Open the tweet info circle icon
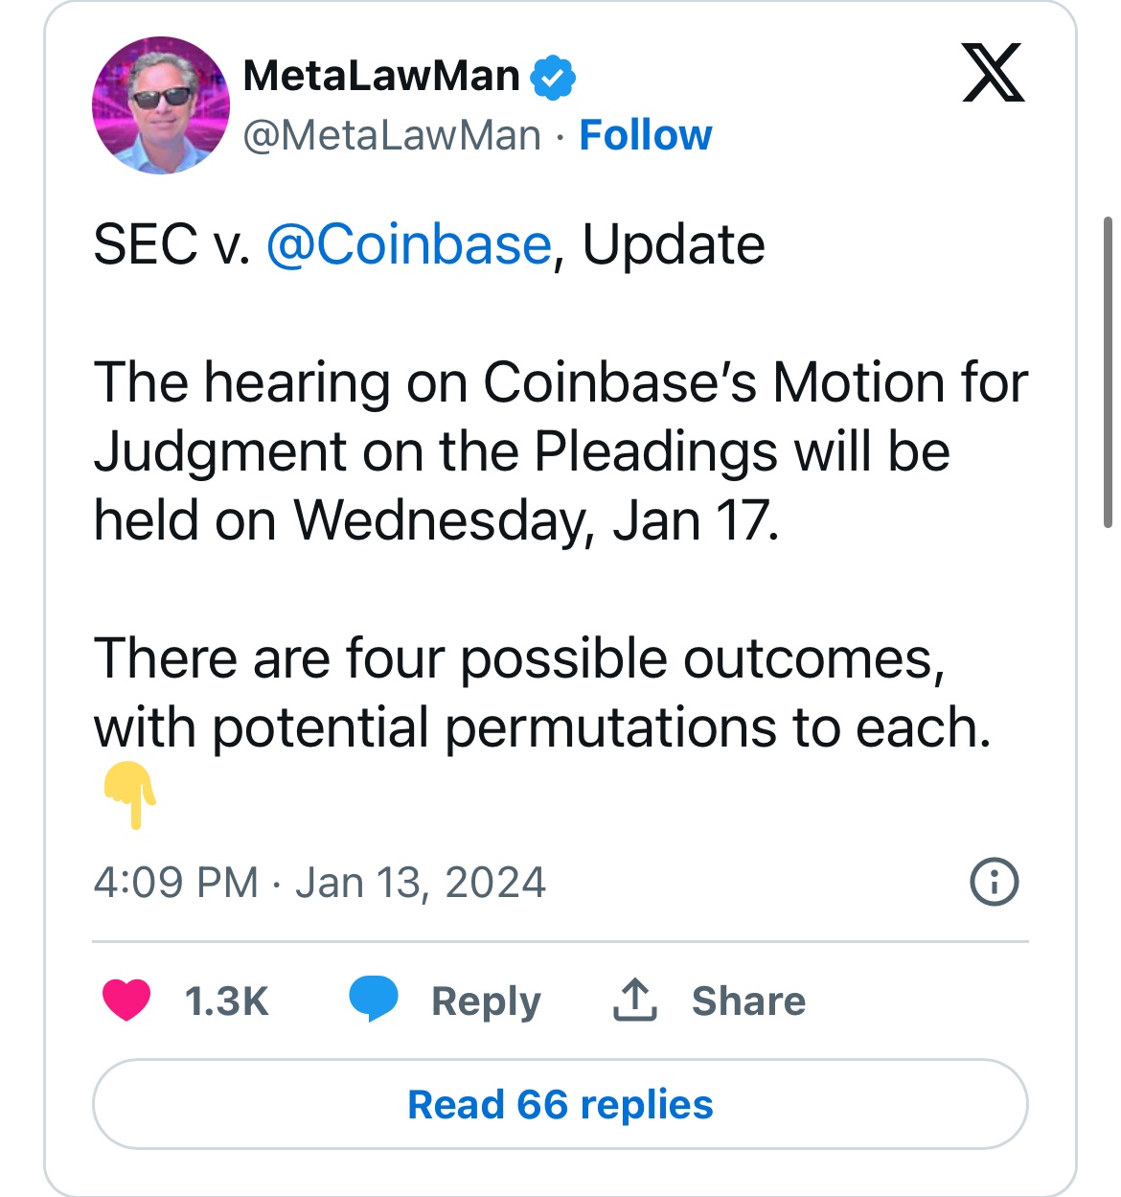Image resolution: width=1121 pixels, height=1197 pixels. (995, 882)
